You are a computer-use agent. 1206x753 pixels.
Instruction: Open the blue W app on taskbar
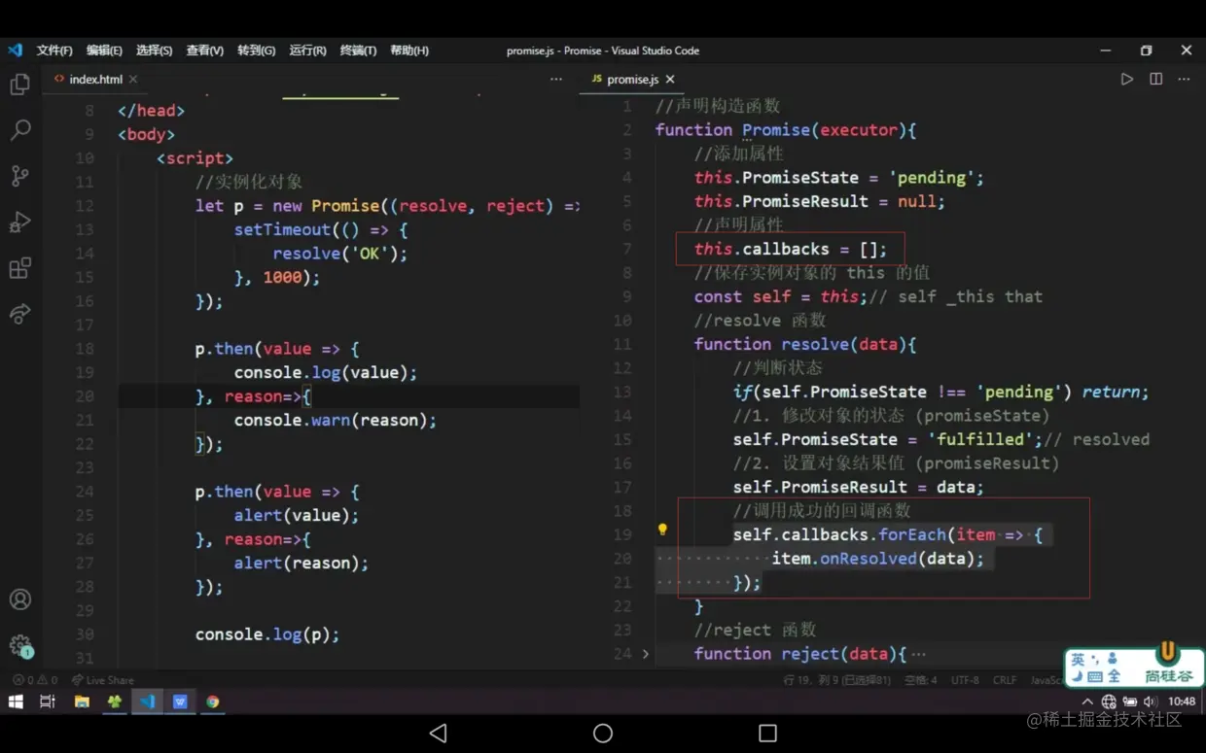(x=180, y=702)
